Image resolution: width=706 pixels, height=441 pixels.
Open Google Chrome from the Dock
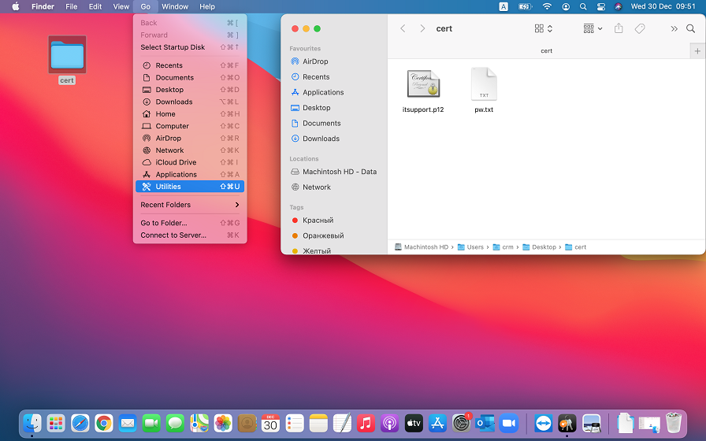(x=103, y=423)
